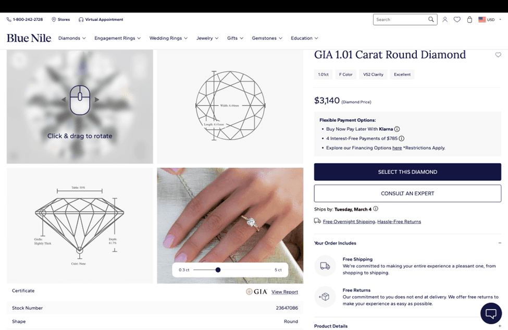The image size is (508, 330).
Task: Open the Hassle-Free Returns link
Action: (399, 222)
